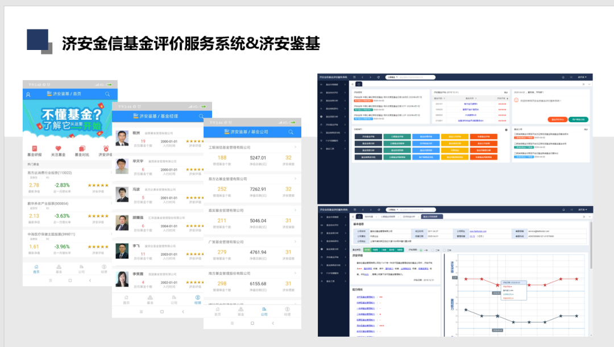Open the company website link in 基本信息 table
Viewport: 614px width, 347px height.
click(478, 231)
